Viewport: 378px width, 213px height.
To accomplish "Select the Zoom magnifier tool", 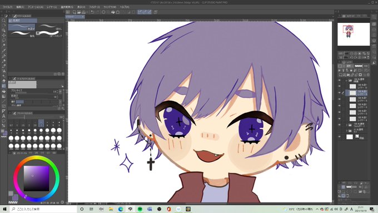I will pos(4,21).
